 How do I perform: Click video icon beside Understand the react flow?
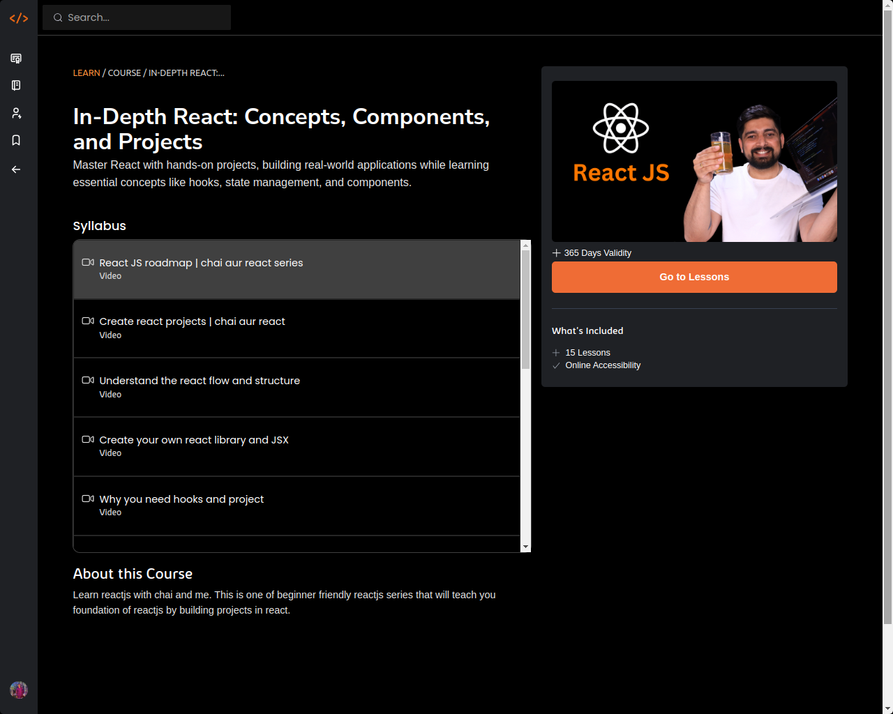coord(88,380)
